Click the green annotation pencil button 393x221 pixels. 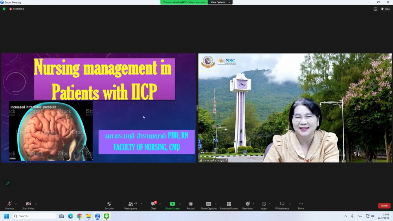point(7,183)
